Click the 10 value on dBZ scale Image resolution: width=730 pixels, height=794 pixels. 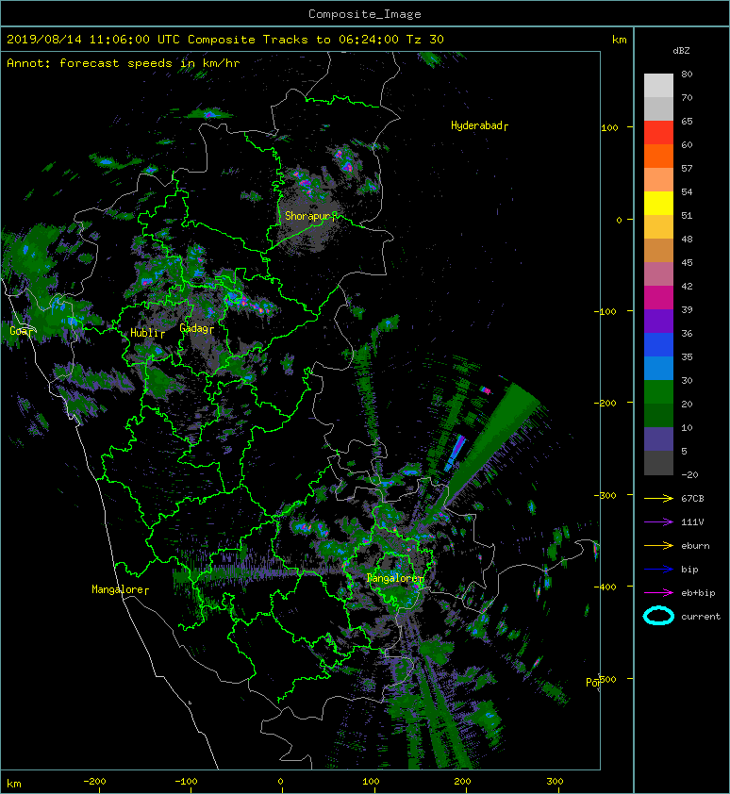687,427
